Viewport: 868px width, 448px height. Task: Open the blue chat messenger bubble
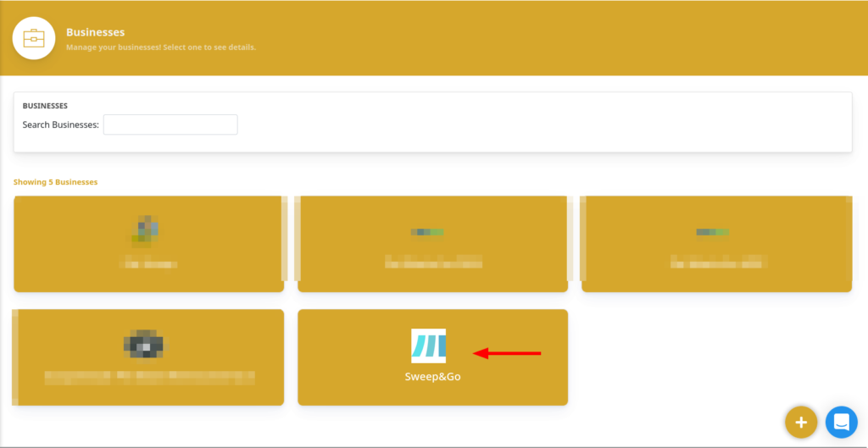(842, 421)
